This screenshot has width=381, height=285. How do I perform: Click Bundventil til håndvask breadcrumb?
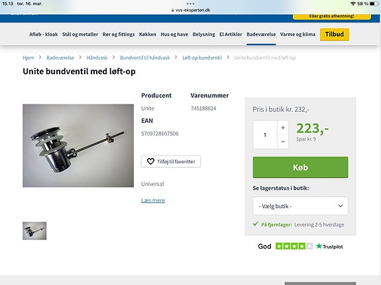click(145, 58)
